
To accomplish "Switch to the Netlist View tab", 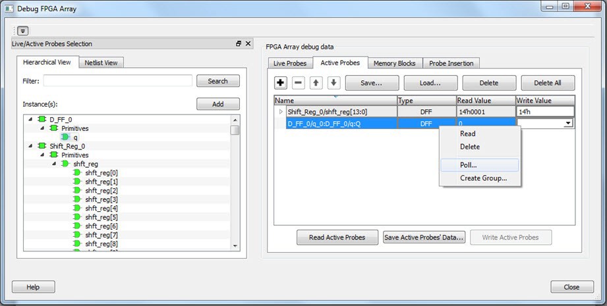I will tap(101, 63).
